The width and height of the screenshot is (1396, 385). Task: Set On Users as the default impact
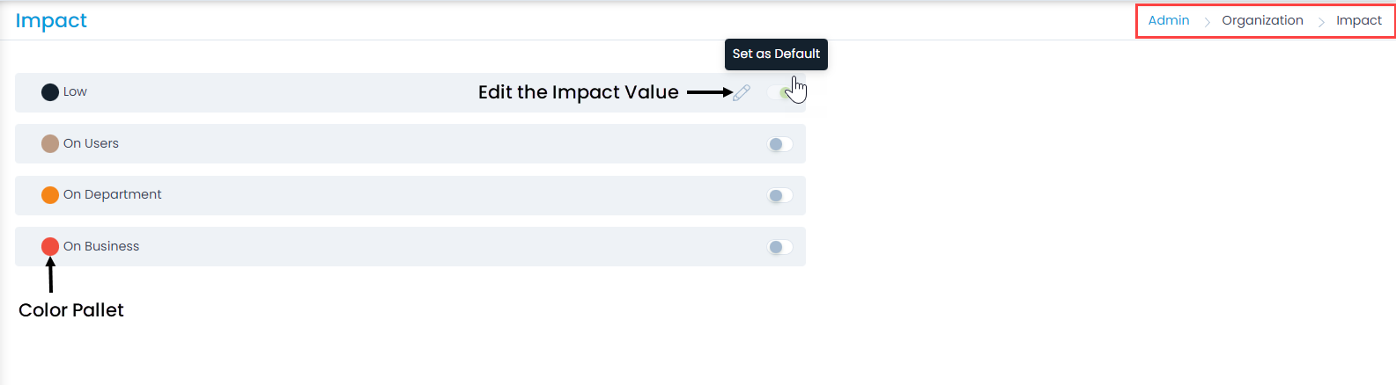click(x=779, y=144)
